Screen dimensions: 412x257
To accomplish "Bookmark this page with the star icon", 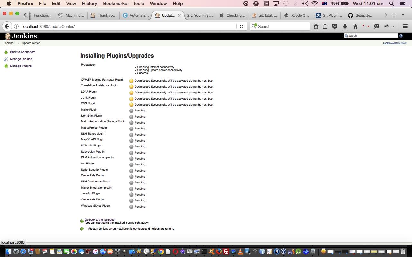I will point(316,26).
